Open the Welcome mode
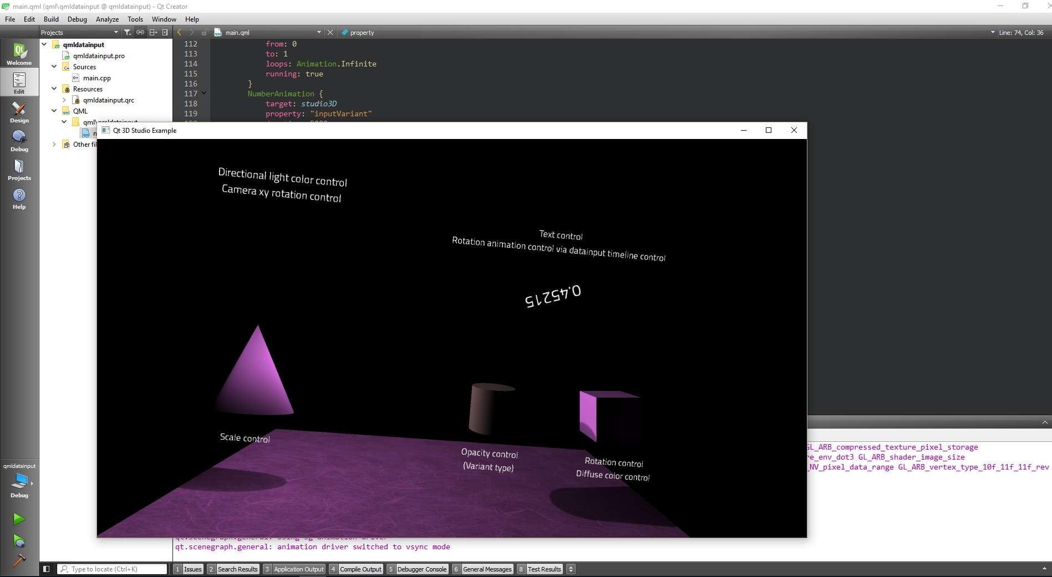 point(19,54)
